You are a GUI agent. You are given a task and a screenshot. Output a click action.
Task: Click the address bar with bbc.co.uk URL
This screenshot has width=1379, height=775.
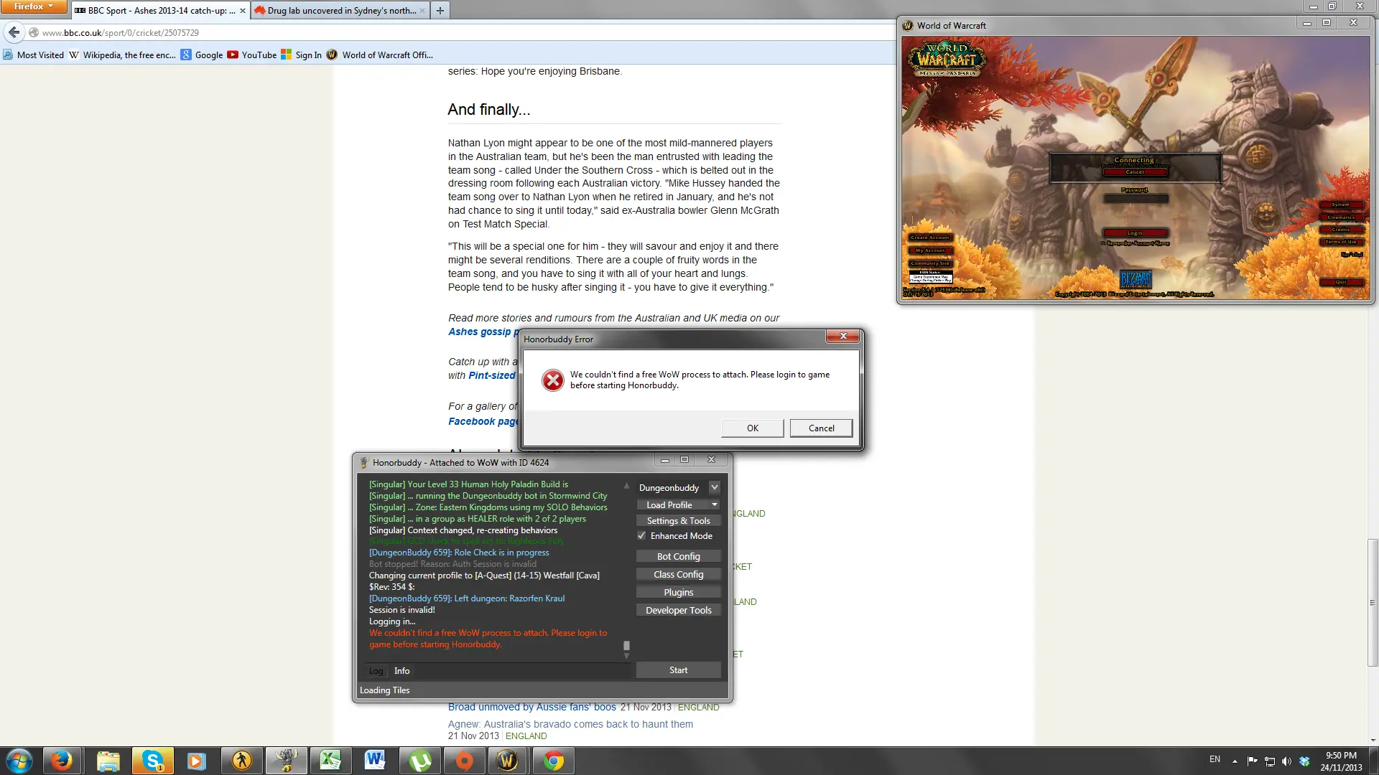(x=460, y=32)
